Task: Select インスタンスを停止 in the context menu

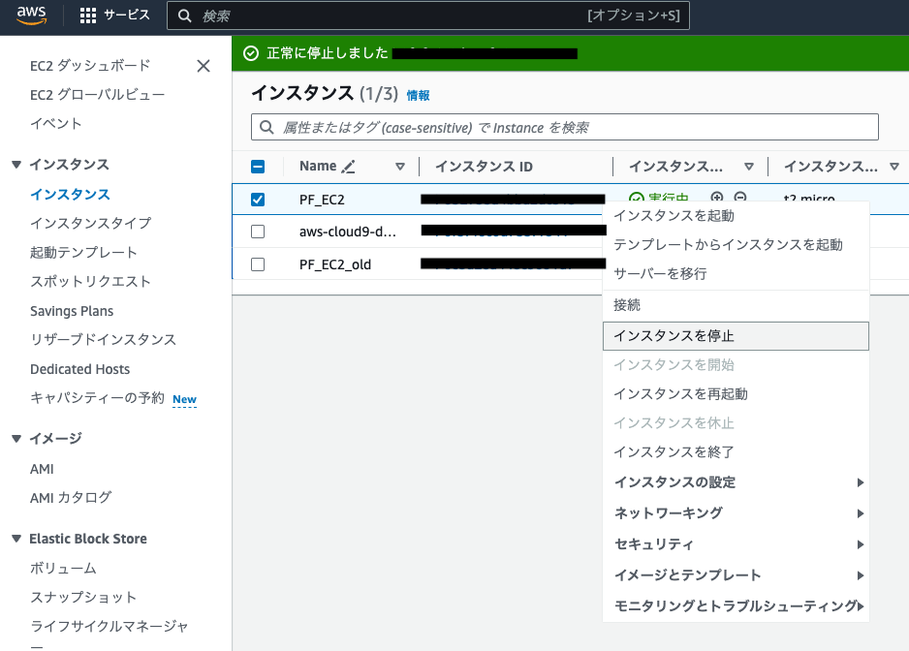Action: [736, 336]
